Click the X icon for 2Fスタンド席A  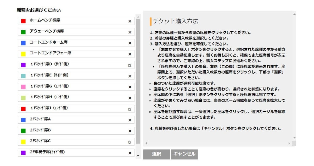[130, 120]
